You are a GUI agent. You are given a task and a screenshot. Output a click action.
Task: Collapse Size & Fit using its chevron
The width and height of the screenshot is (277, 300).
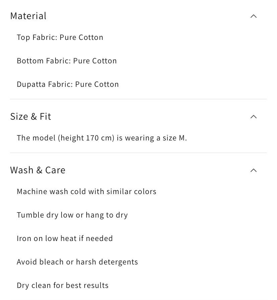(x=254, y=117)
